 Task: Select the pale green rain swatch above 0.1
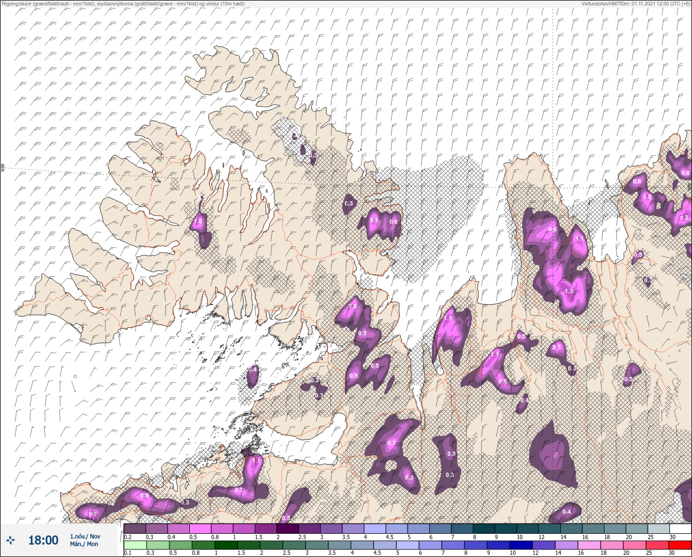coord(135,545)
